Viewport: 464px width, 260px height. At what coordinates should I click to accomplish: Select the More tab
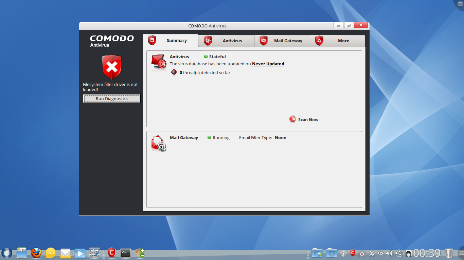pos(337,41)
